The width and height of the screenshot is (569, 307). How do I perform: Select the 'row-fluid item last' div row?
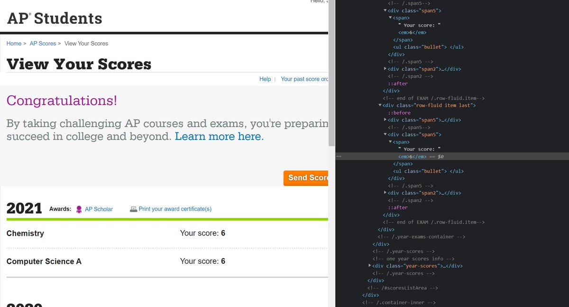[430, 105]
